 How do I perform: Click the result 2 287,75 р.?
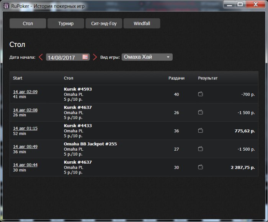click(243, 167)
